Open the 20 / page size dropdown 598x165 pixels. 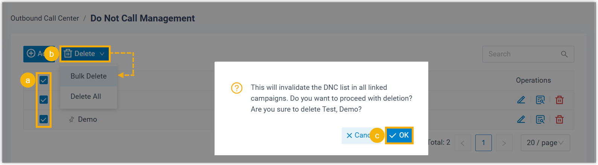pyautogui.click(x=545, y=143)
